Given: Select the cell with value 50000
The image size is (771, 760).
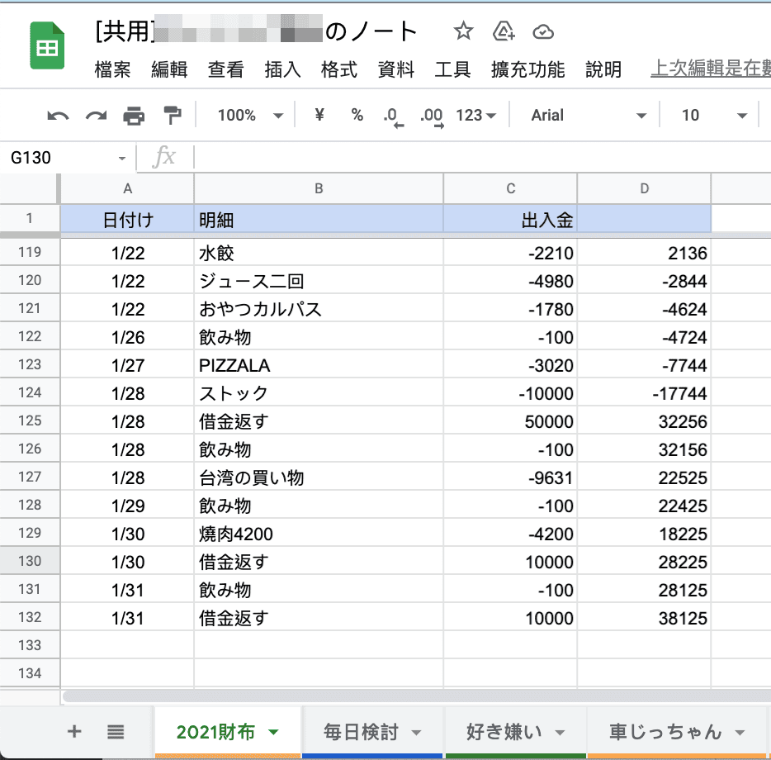Looking at the screenshot, I should click(x=510, y=420).
